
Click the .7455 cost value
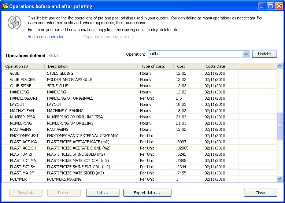click(181, 173)
